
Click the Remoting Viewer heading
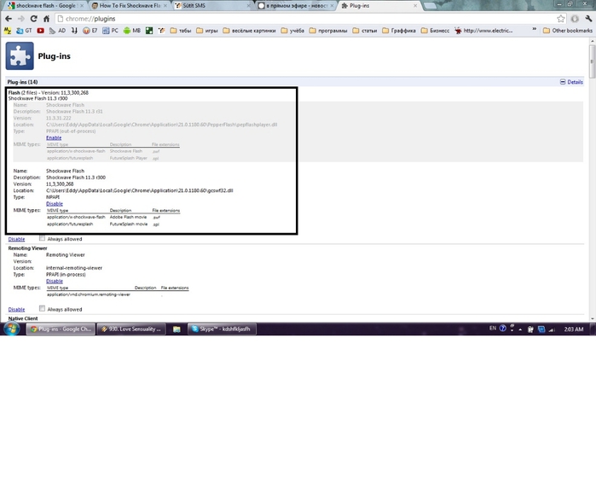[27, 248]
